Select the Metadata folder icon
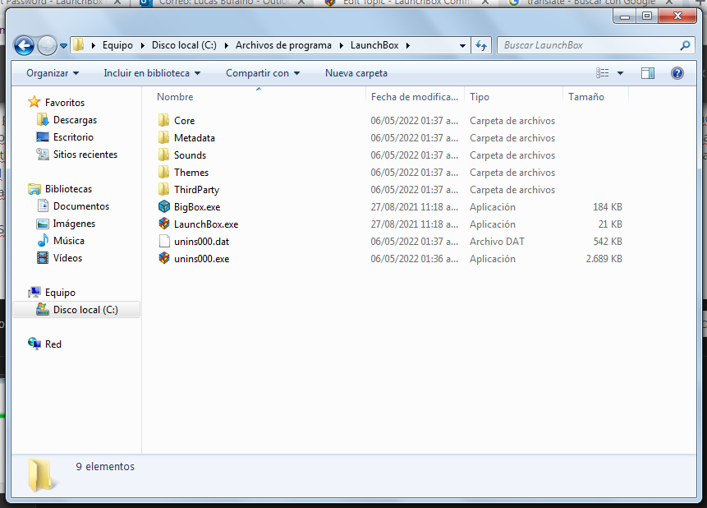This screenshot has width=707, height=508. click(x=164, y=138)
